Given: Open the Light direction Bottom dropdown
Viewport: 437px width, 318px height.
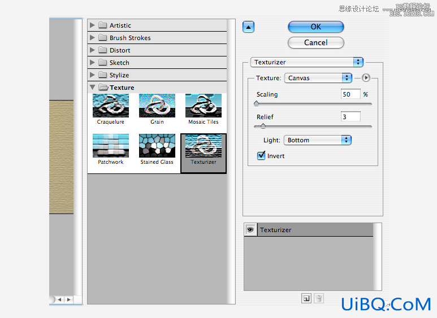Looking at the screenshot, I should click(318, 140).
